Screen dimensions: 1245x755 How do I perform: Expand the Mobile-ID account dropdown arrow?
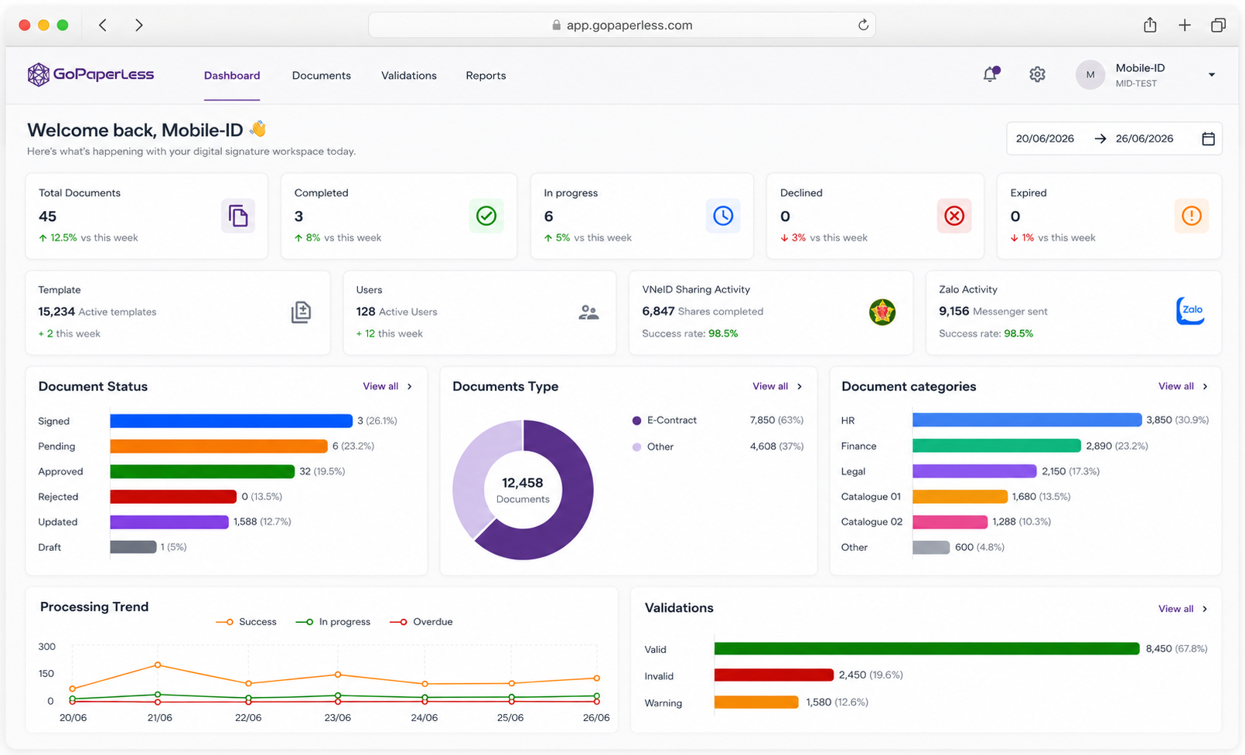(1212, 75)
